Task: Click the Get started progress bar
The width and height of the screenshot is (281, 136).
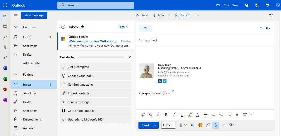Action: (x=101, y=57)
